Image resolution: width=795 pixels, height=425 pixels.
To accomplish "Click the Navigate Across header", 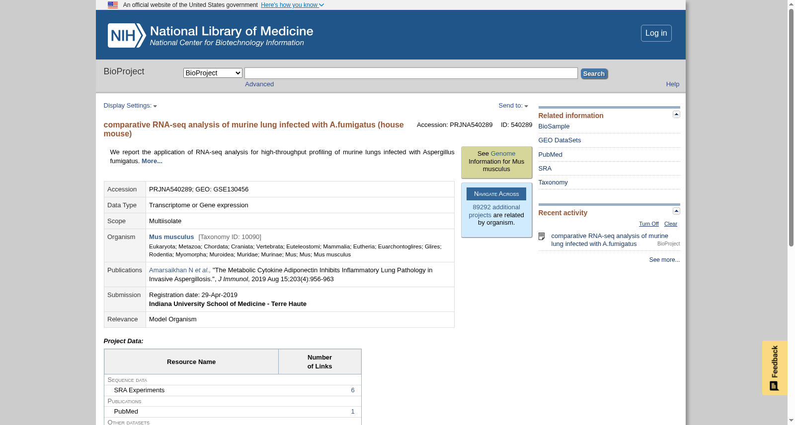I will [496, 194].
